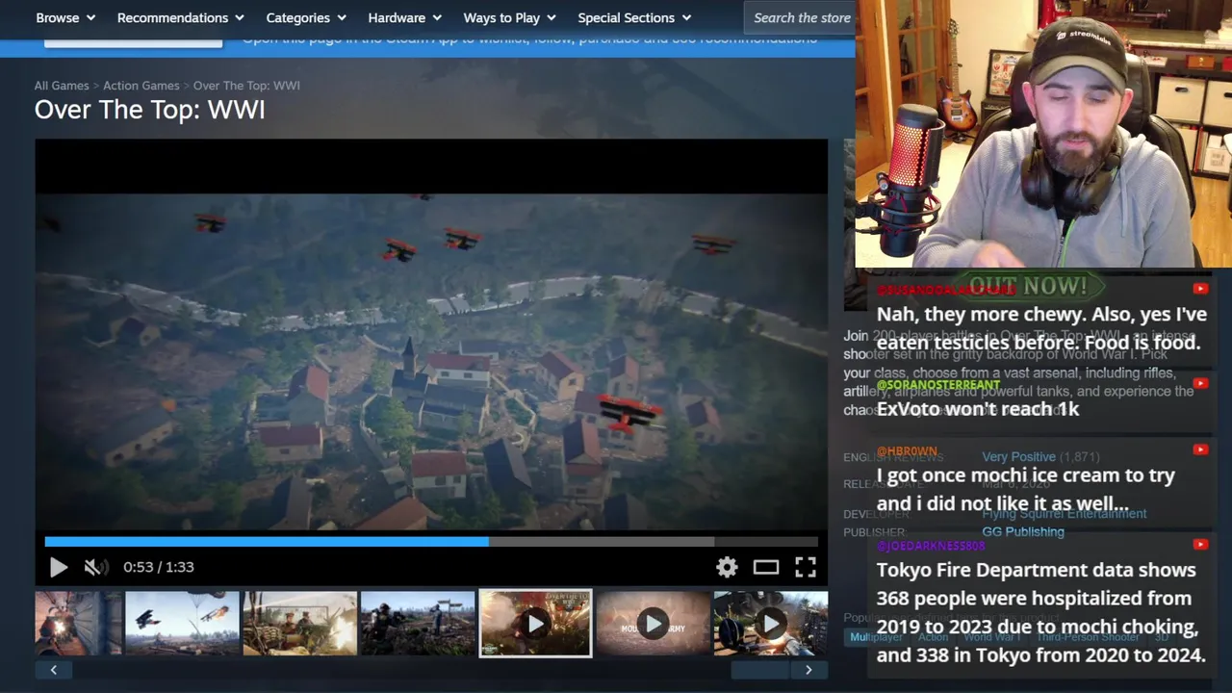Open Over The Top: WWI breadcrumb link
This screenshot has height=693, width=1232.
[246, 86]
